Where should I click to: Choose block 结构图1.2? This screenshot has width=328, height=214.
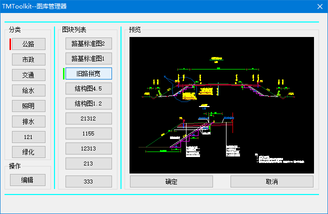pos(88,103)
